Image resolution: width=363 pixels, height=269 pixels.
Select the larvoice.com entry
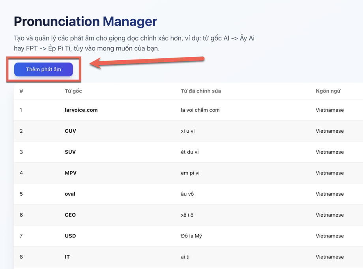coord(81,110)
